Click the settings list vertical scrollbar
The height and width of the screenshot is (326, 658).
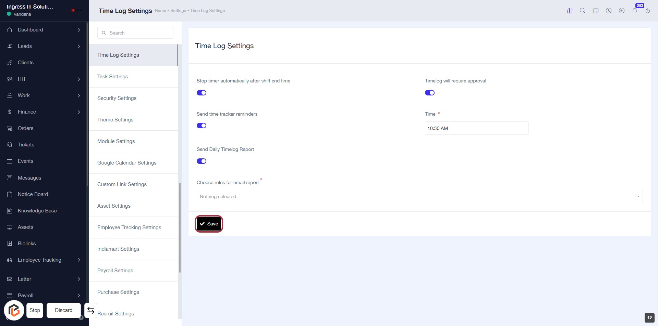pos(180,227)
